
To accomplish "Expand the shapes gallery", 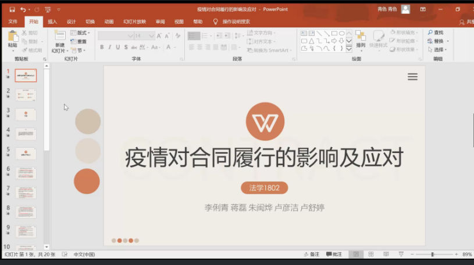I will pos(349,49).
